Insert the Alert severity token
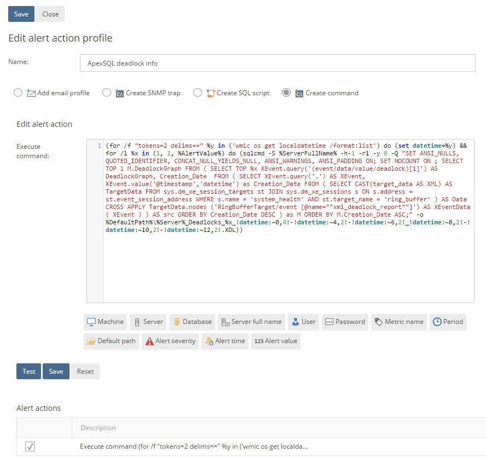The width and height of the screenshot is (486, 458). [x=170, y=341]
